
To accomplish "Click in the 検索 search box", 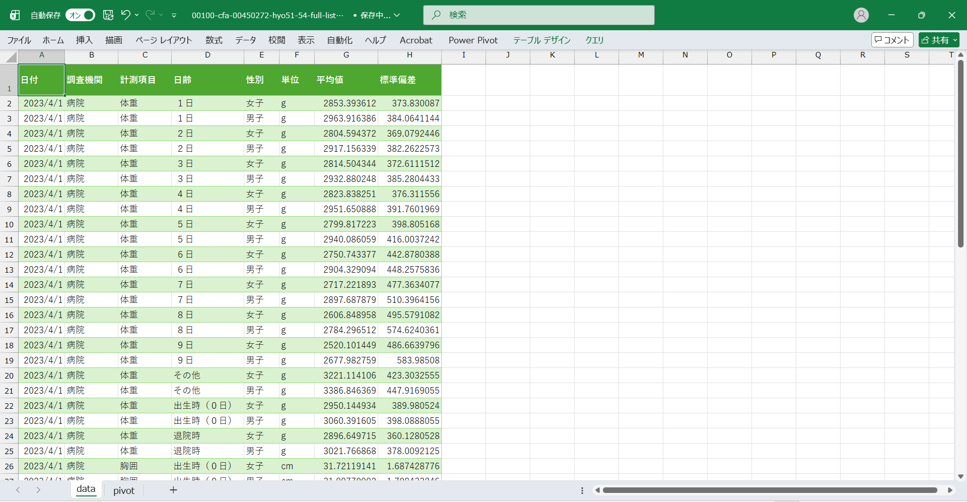I will coord(539,15).
